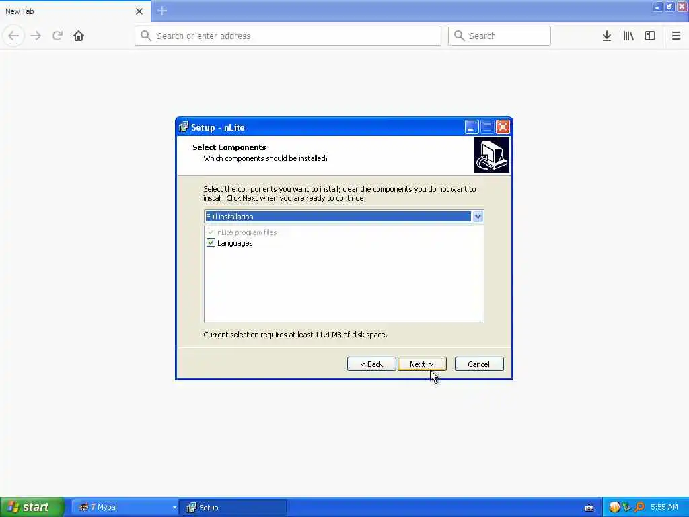Image resolution: width=689 pixels, height=517 pixels.
Task: Select the New Tab browser tab
Action: click(75, 11)
